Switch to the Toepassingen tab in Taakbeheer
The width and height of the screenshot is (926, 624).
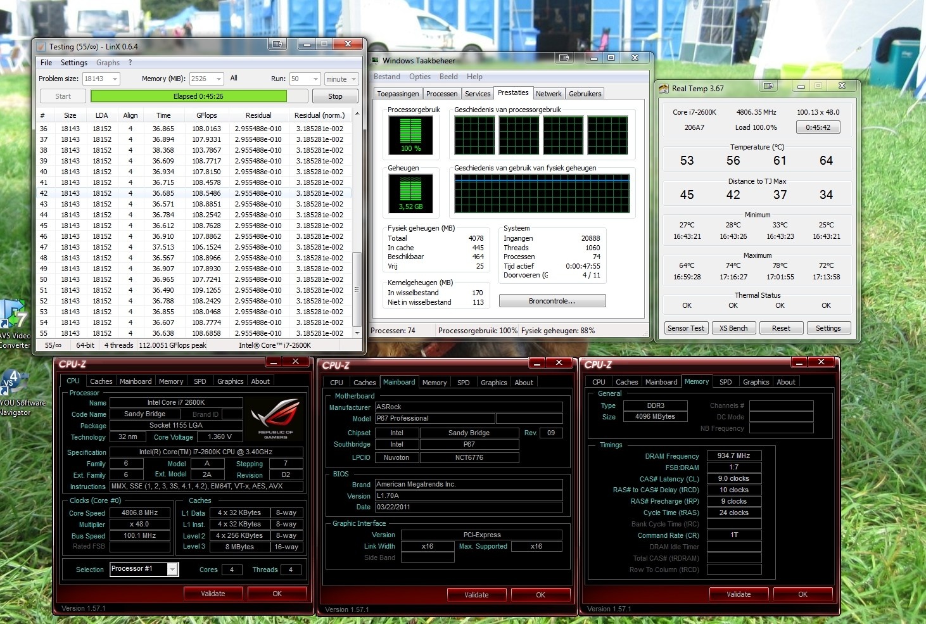[398, 94]
